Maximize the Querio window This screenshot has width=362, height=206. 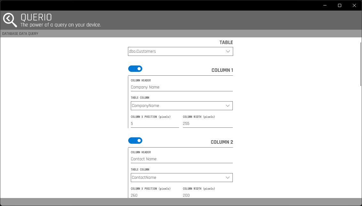[340, 5]
